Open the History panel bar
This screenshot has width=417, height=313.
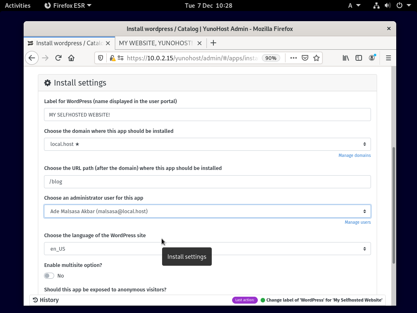coord(207,300)
